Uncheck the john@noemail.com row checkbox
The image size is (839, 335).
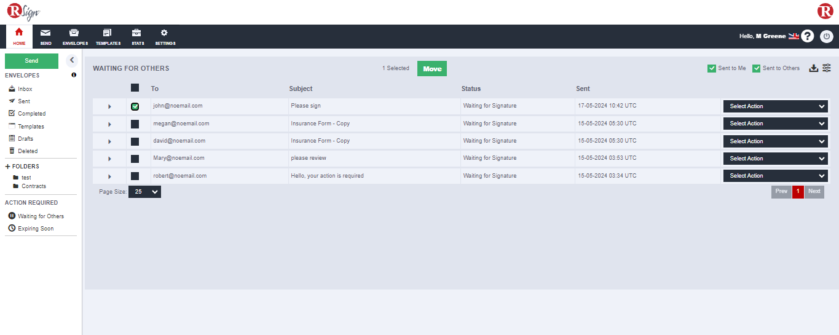click(x=135, y=106)
